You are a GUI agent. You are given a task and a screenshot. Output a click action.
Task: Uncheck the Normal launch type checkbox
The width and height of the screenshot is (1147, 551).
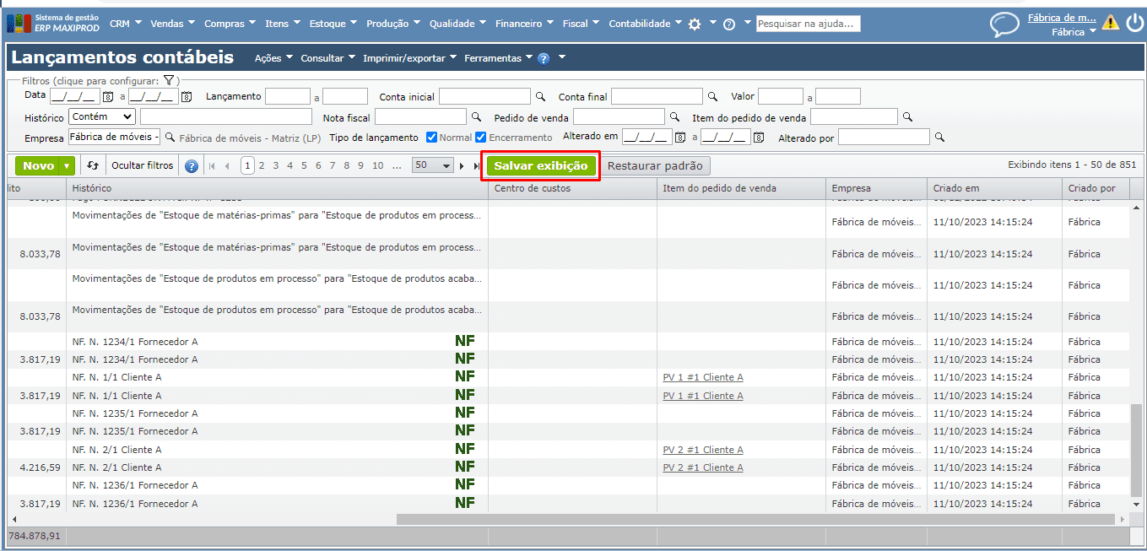click(431, 138)
